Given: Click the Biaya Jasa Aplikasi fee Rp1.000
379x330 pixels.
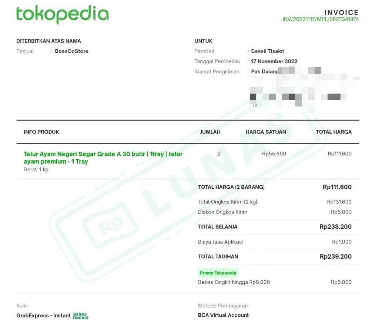Looking at the screenshot, I should pos(342,242).
